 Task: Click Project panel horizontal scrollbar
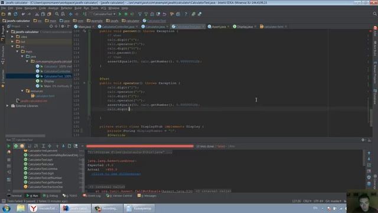point(25,135)
